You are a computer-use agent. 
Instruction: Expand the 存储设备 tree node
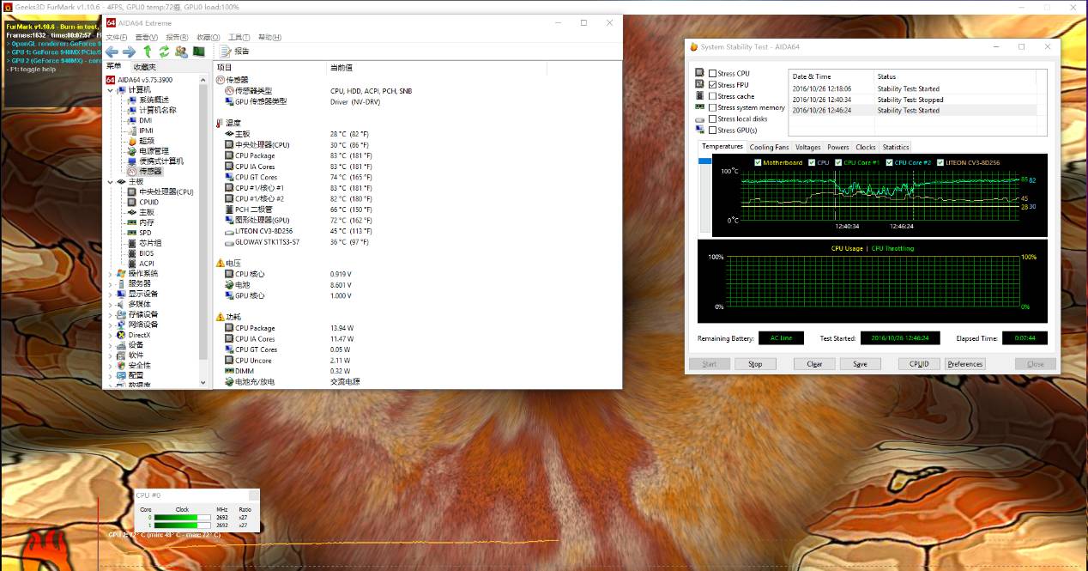tap(110, 314)
